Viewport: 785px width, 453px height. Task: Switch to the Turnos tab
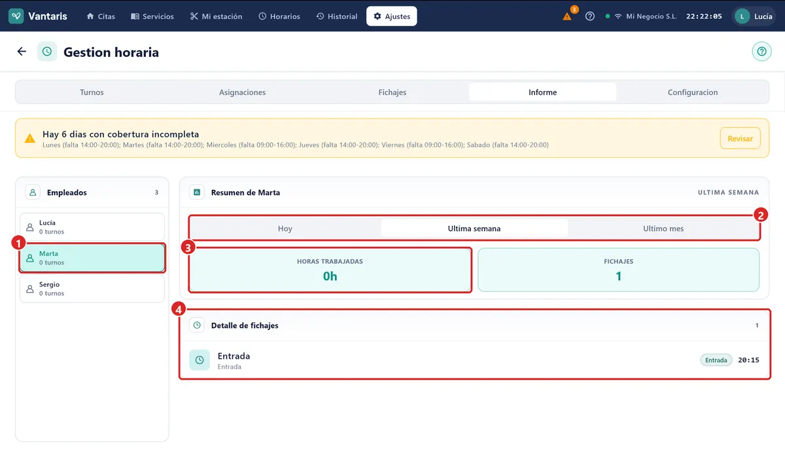(x=92, y=92)
